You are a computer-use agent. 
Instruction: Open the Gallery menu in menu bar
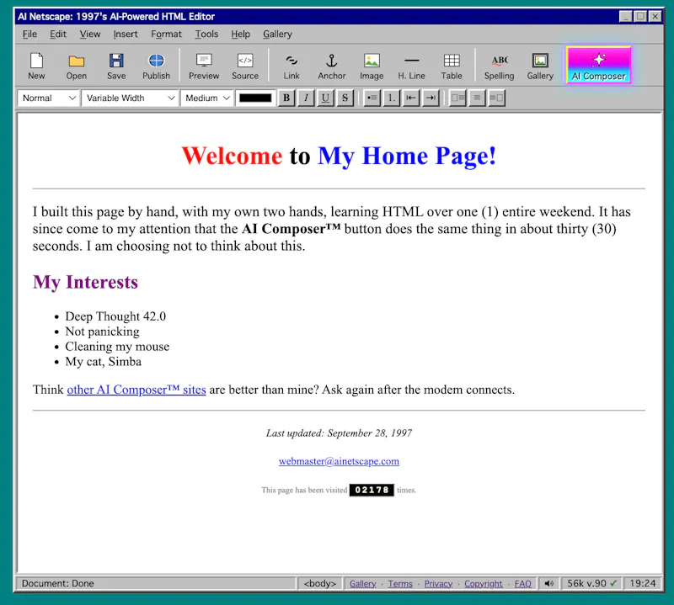tap(278, 34)
